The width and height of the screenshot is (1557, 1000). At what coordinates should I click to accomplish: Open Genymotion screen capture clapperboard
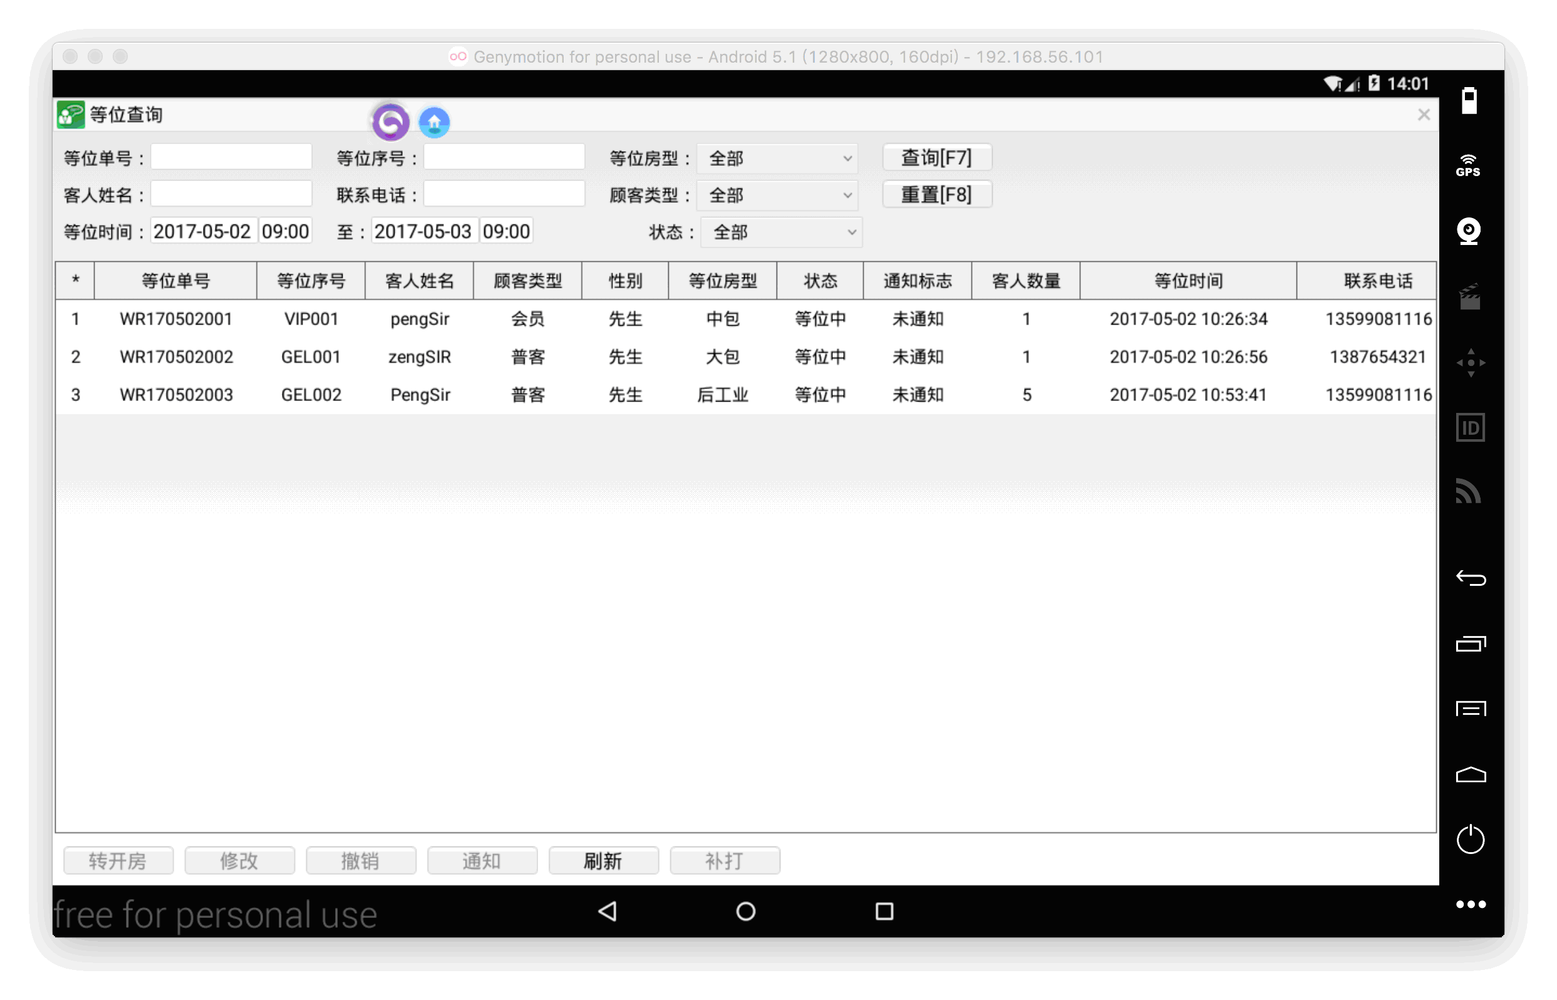coord(1470,297)
